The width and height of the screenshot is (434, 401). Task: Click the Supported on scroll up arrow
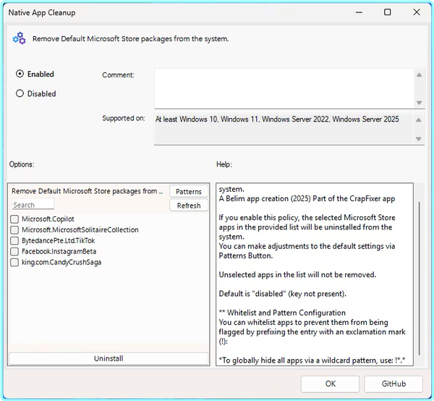(x=419, y=120)
